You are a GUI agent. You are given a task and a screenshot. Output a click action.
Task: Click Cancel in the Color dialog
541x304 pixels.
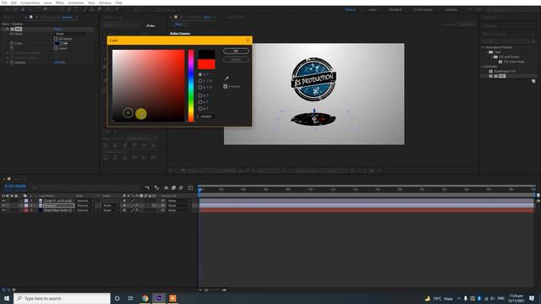click(236, 59)
